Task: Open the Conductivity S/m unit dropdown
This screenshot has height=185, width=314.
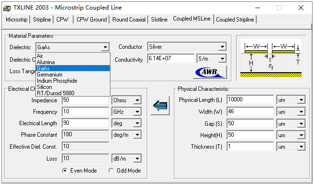Action: [x=222, y=59]
